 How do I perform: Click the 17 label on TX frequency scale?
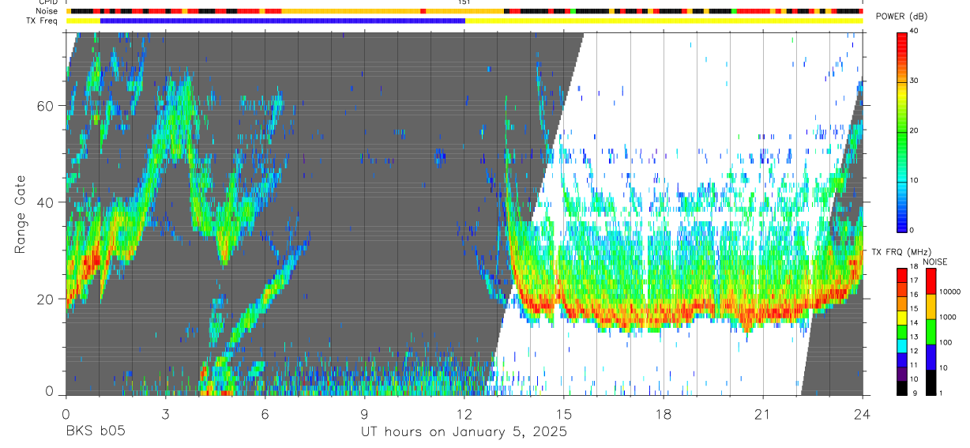914,280
